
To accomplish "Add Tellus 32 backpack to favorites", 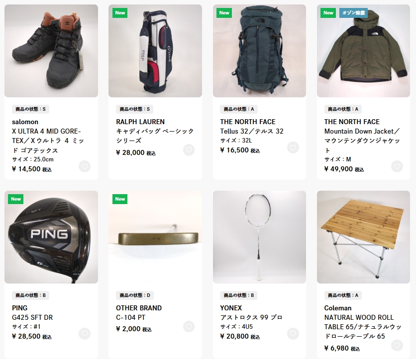I will coord(293,148).
